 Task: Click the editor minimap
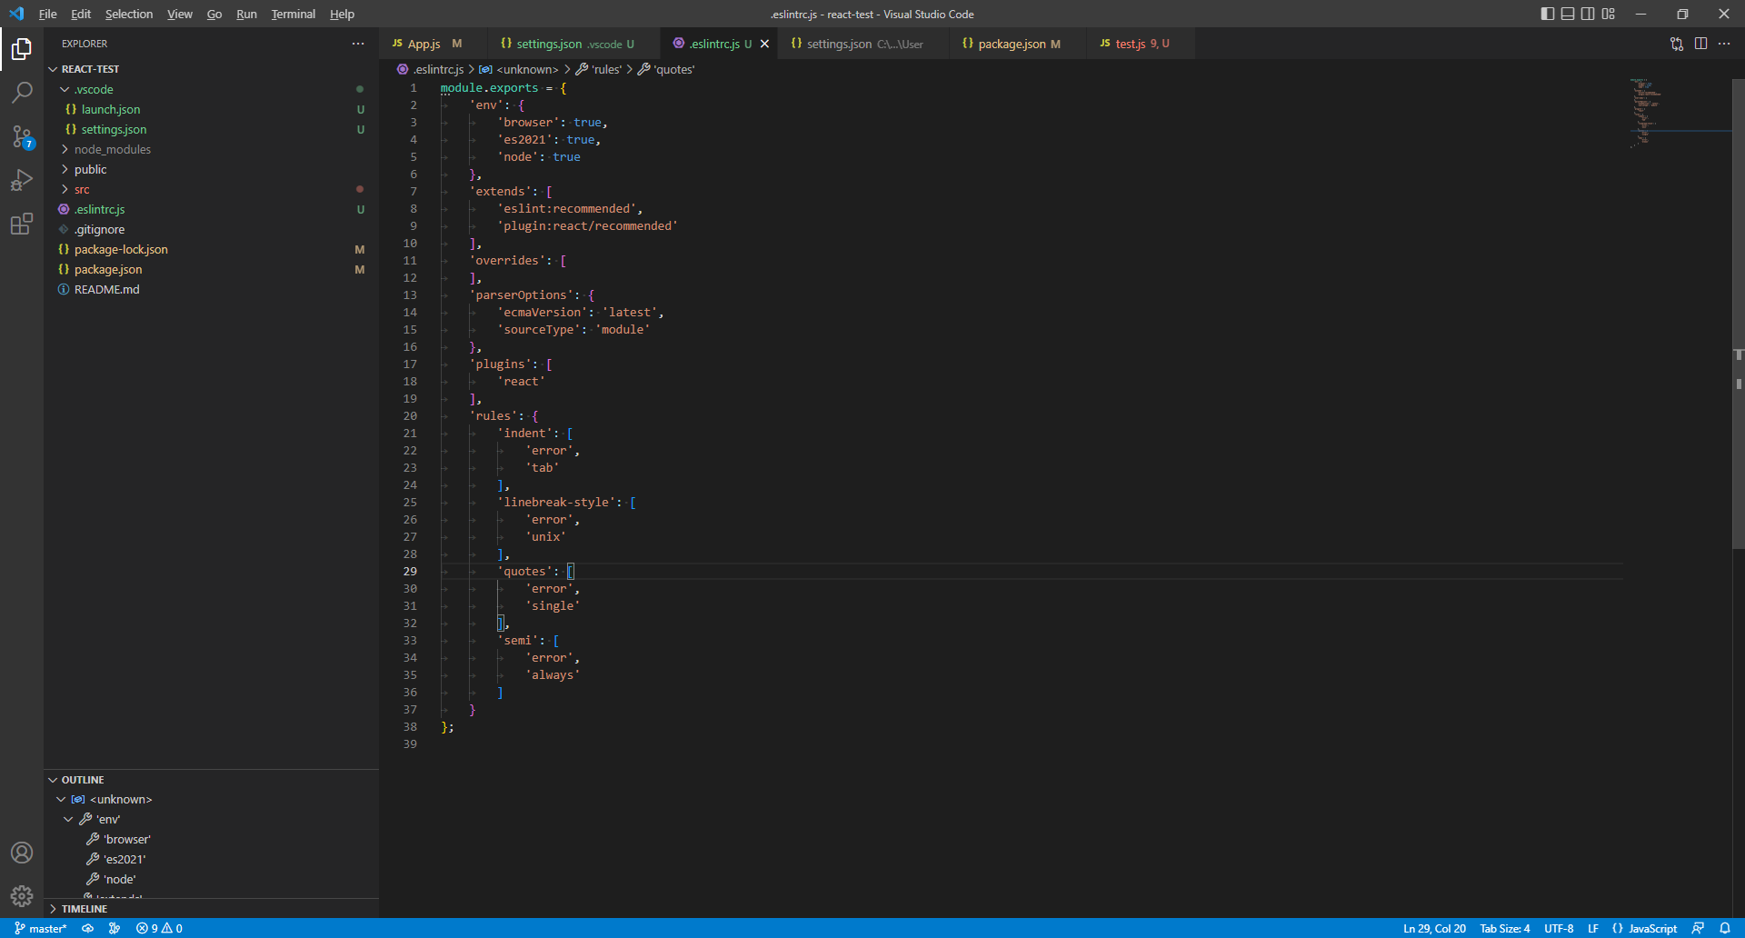click(1680, 113)
